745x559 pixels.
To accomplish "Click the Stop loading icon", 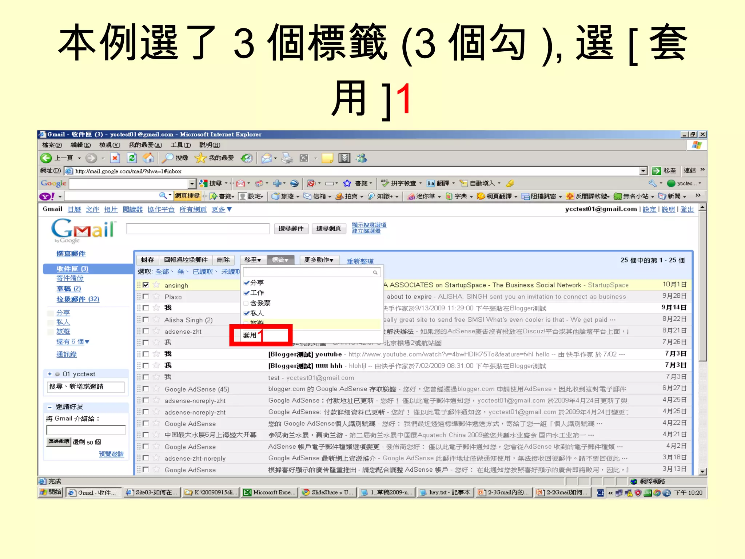I will pyautogui.click(x=115, y=158).
